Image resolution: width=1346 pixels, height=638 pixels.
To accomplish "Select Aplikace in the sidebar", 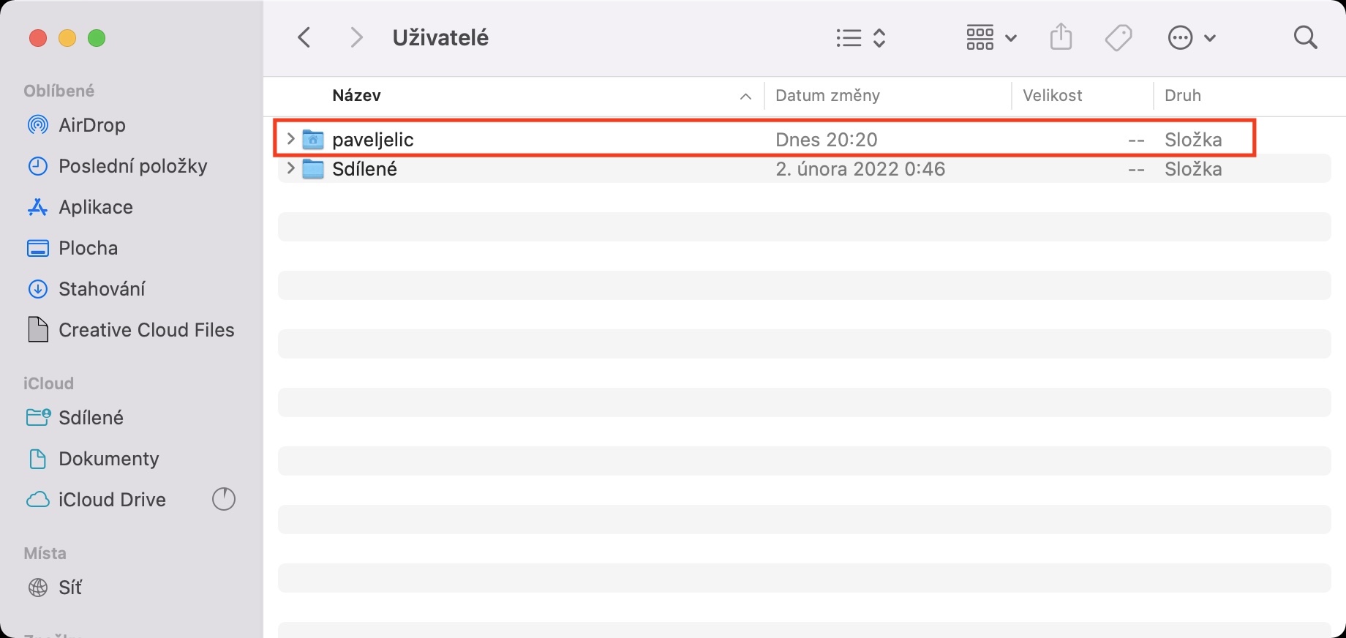I will (95, 207).
